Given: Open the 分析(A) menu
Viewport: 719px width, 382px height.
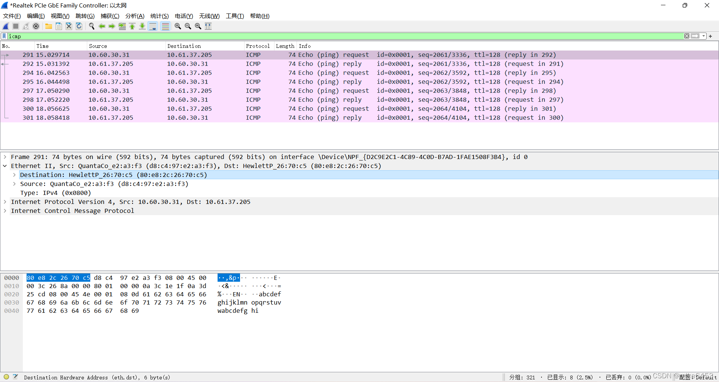Looking at the screenshot, I should [135, 16].
